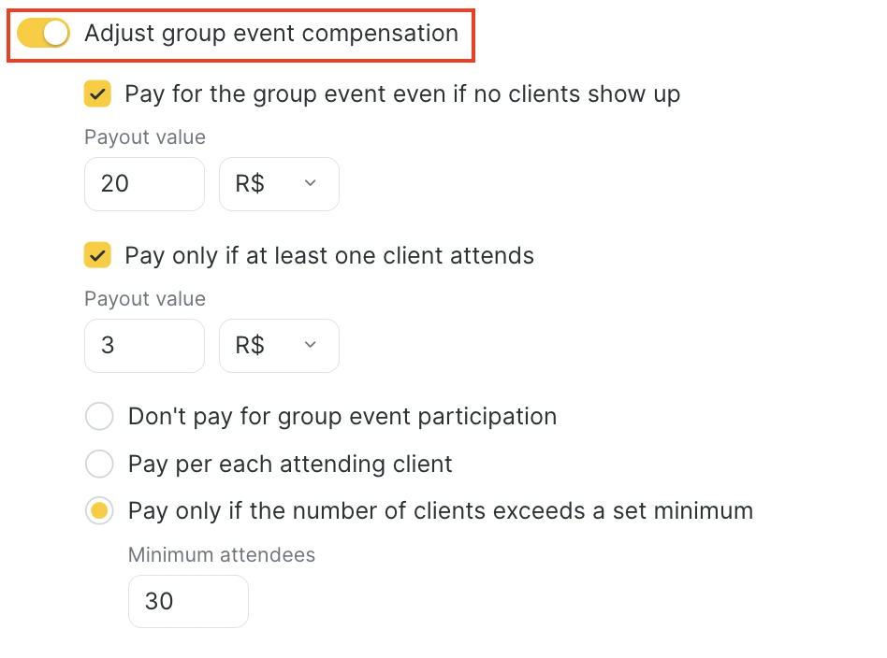Select "Pay per each attending client" radio button
The height and width of the screenshot is (658, 887).
(x=99, y=464)
